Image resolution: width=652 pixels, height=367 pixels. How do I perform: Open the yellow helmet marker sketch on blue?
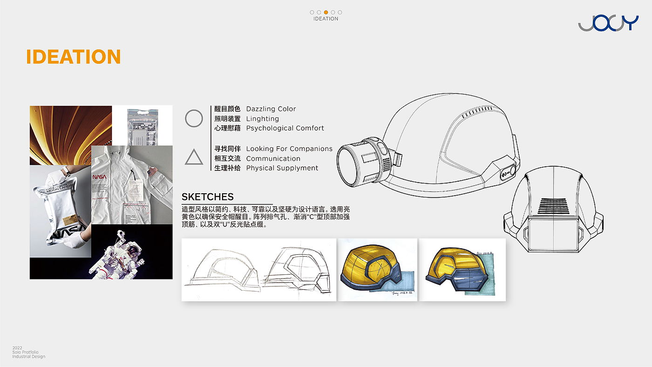378,270
